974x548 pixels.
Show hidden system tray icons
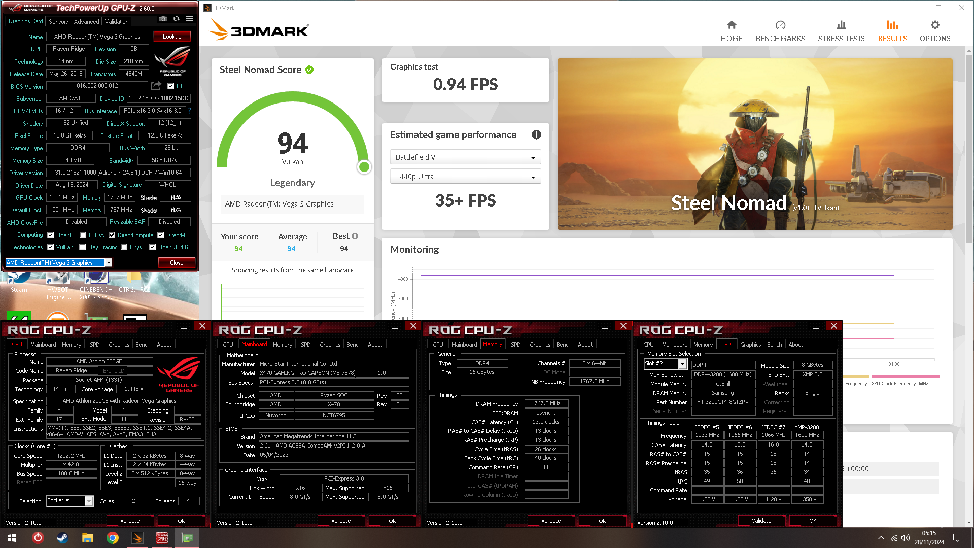pyautogui.click(x=881, y=538)
